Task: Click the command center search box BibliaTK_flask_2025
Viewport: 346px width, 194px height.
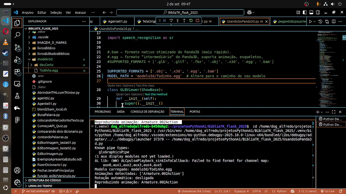Action: [180, 12]
